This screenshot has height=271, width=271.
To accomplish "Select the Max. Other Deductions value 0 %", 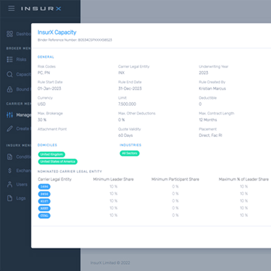I will [x=121, y=120].
